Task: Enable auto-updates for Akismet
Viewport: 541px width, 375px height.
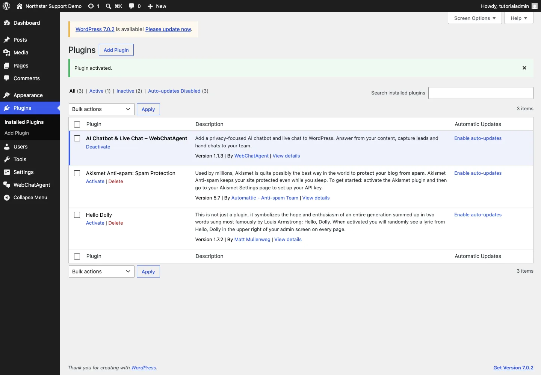Action: click(478, 173)
